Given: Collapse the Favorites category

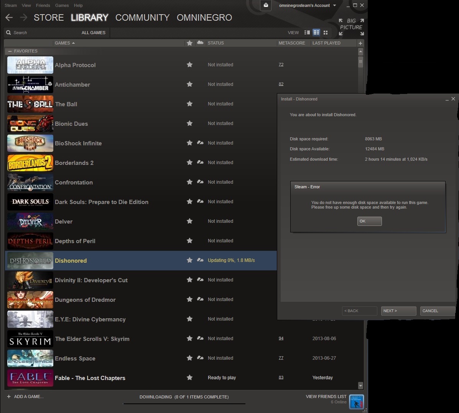Looking at the screenshot, I should 10,51.
